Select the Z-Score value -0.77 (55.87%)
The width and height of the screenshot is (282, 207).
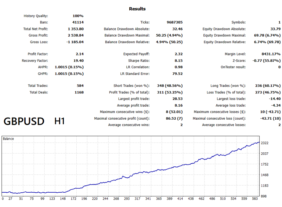tap(266, 61)
